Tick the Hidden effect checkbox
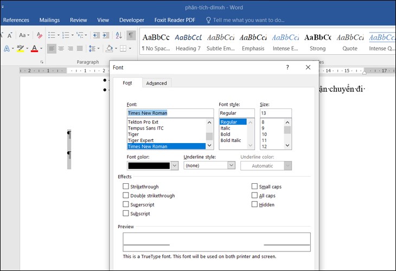 (254, 205)
